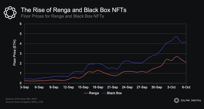The image size is (204, 109).
Task: Click the Renga line peak near 2.7 ETH
Action: (177, 57)
